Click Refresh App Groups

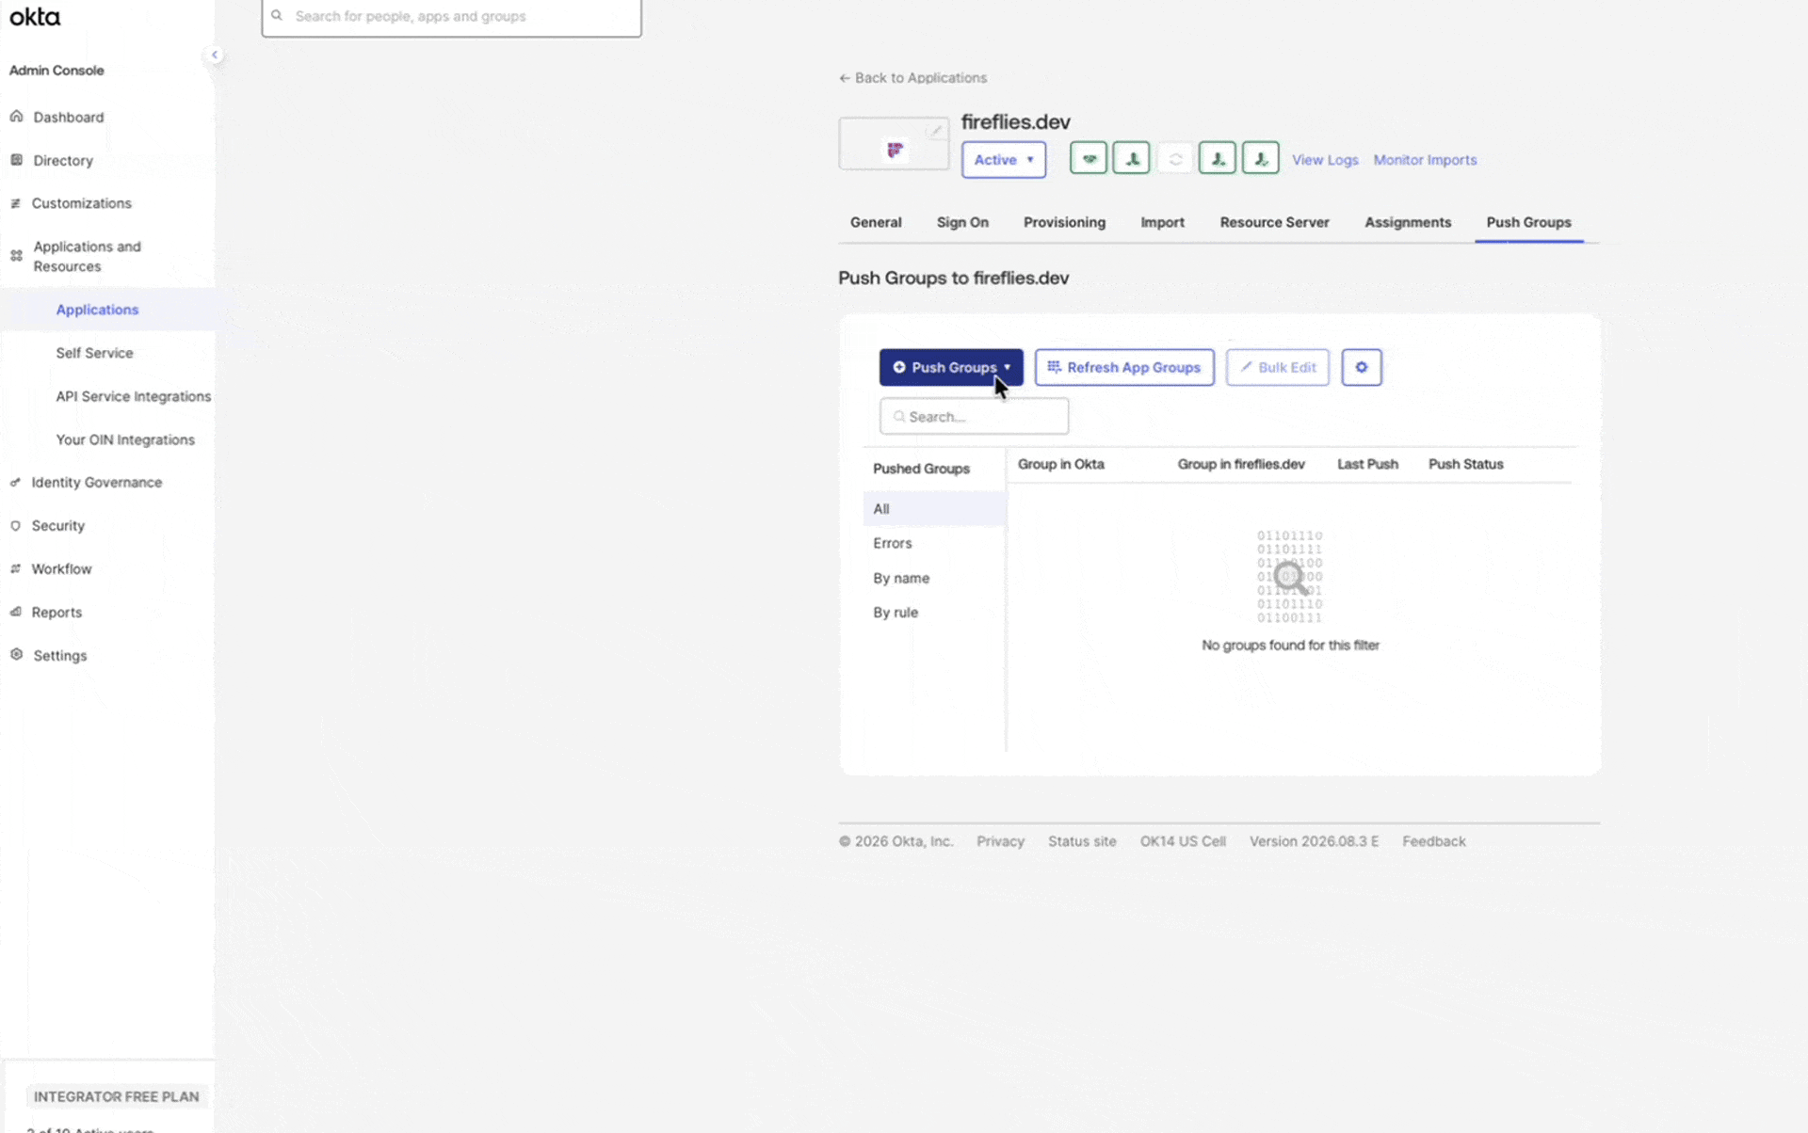[1124, 367]
